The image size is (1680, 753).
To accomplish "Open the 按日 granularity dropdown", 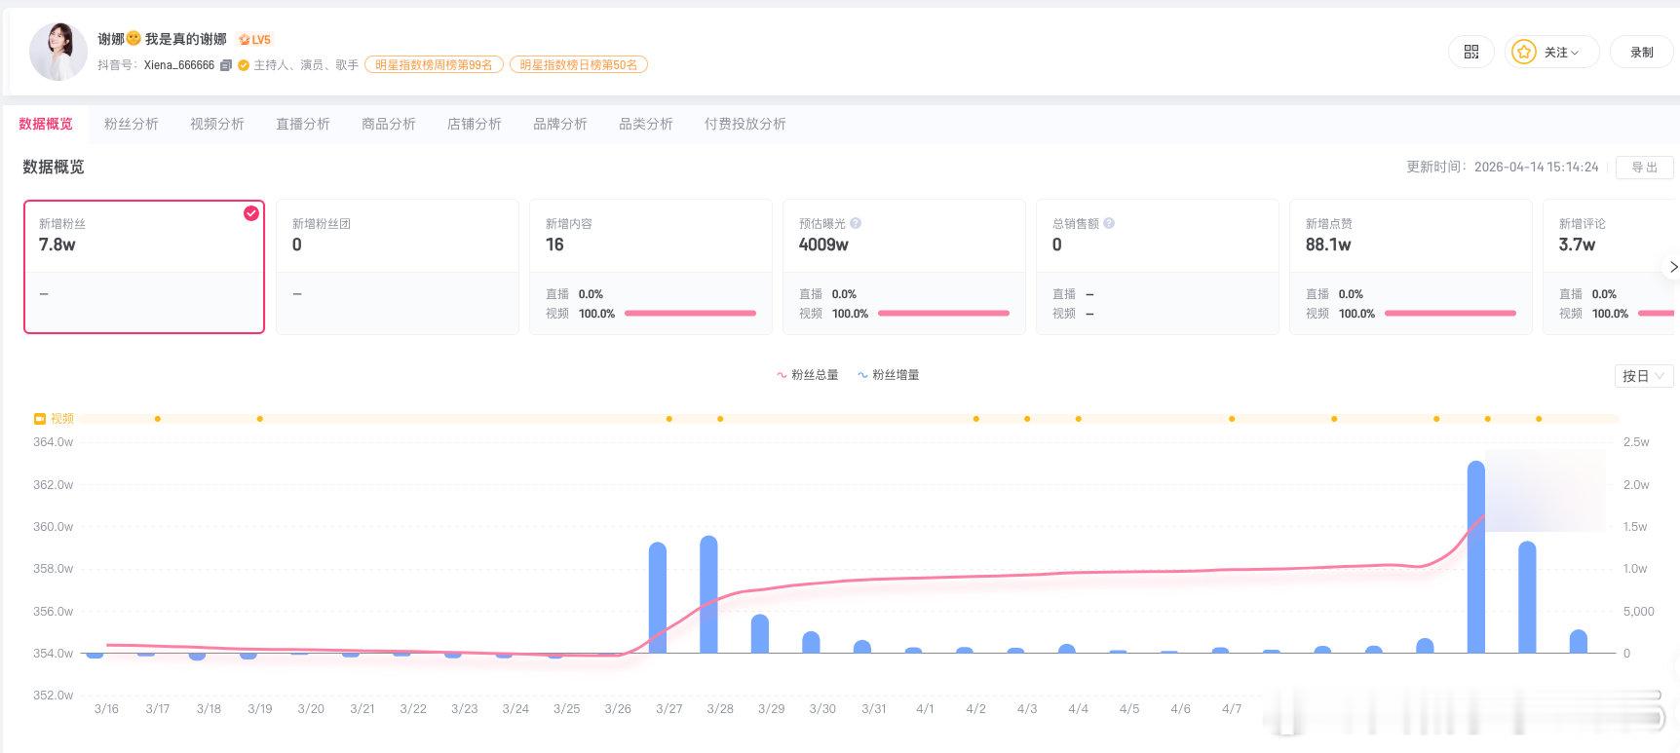I will click(1644, 376).
